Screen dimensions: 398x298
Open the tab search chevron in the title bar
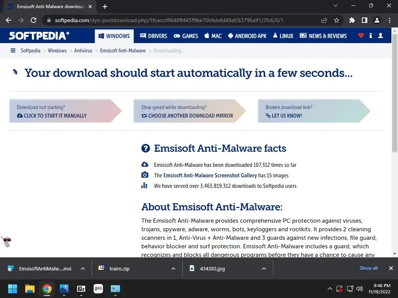335,5
